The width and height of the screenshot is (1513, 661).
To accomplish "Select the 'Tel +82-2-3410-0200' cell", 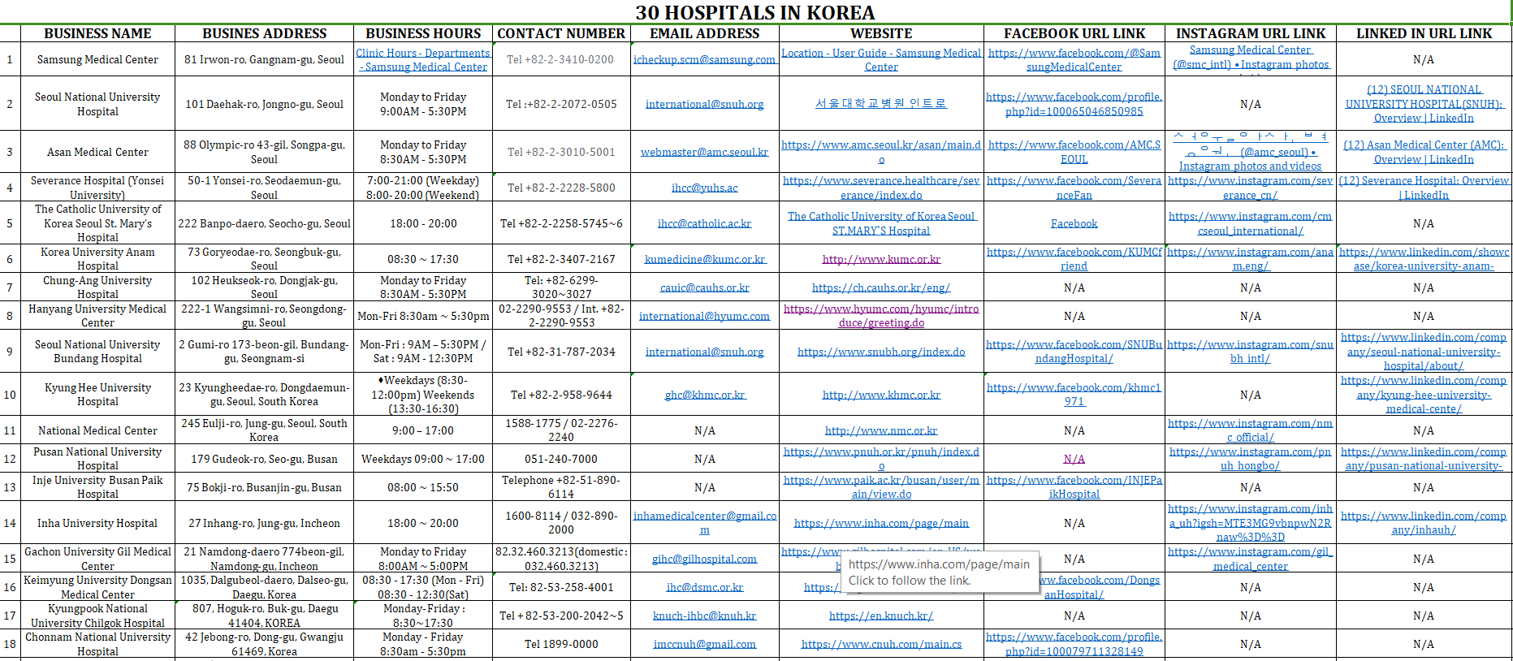I will [560, 59].
